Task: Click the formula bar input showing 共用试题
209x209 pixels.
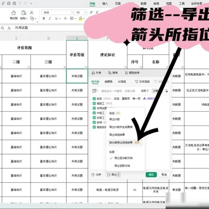Action: (x=49, y=28)
